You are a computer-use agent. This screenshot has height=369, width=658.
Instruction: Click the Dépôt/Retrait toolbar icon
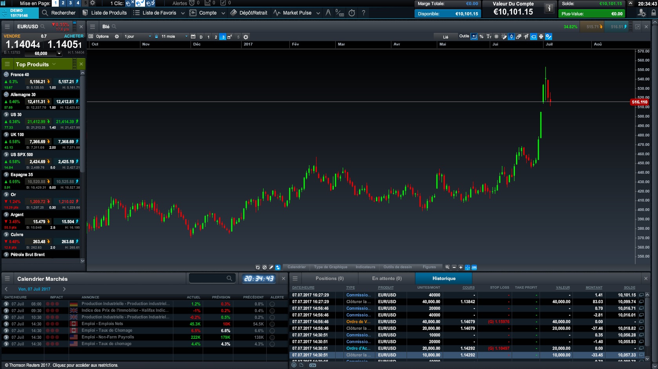pyautogui.click(x=234, y=13)
